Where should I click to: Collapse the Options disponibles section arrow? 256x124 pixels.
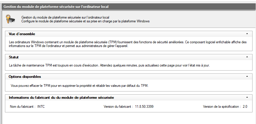[247, 76]
